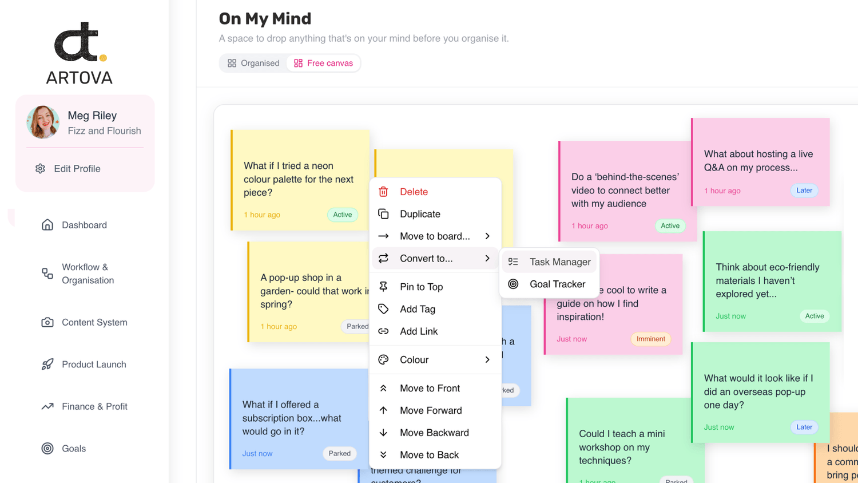Select Move Backward in the context menu
Screen dimensions: 858x483
434,433
